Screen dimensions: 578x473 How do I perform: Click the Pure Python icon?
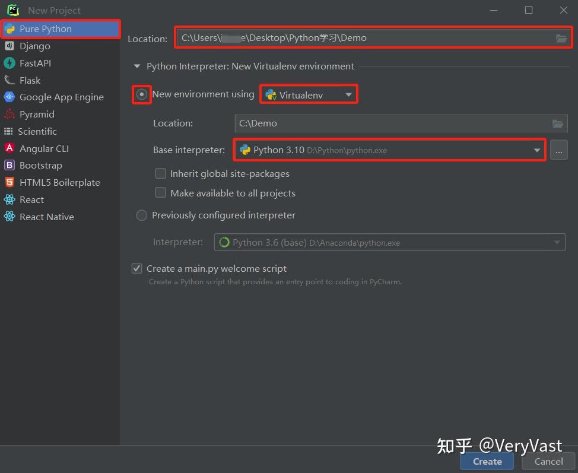coord(10,28)
